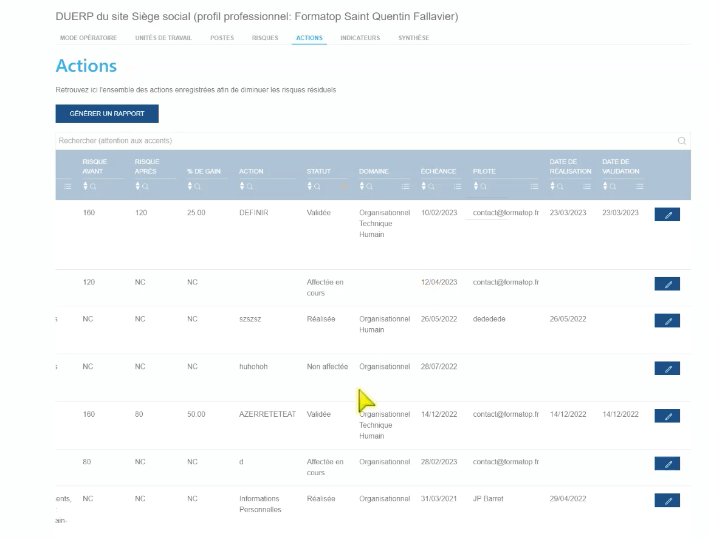708x539 pixels.
Task: Search within the Risque Après column
Action: click(145, 187)
